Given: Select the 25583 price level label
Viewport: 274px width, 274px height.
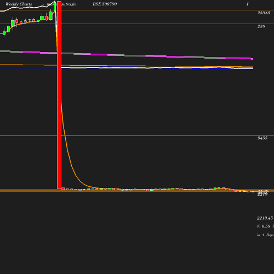Looking at the screenshot, I should (x=264, y=13).
